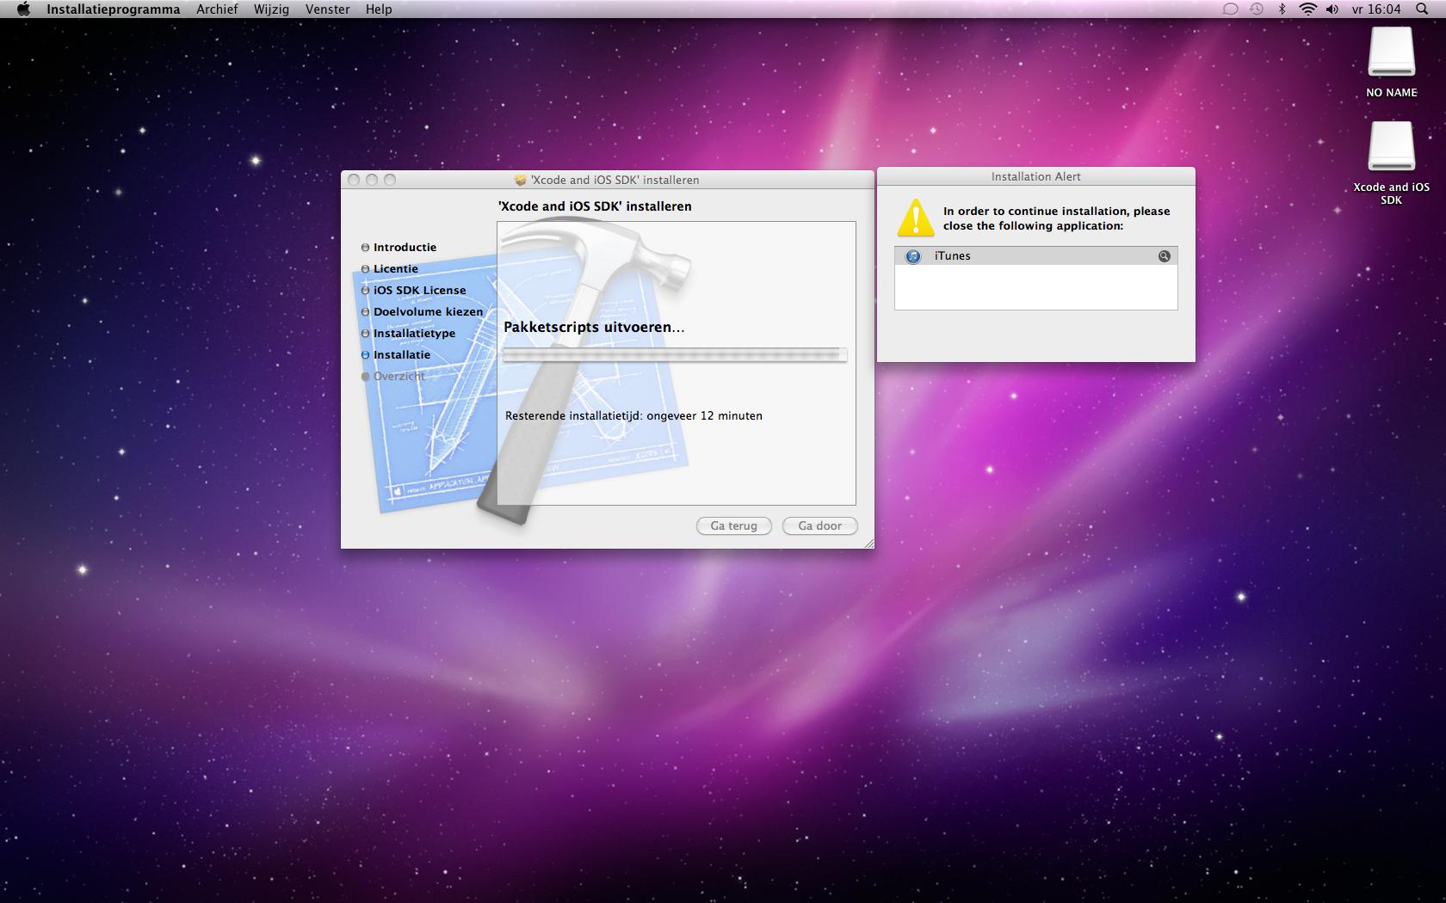Click the Installation Alert title bar
The width and height of the screenshot is (1446, 903).
coord(1035,176)
